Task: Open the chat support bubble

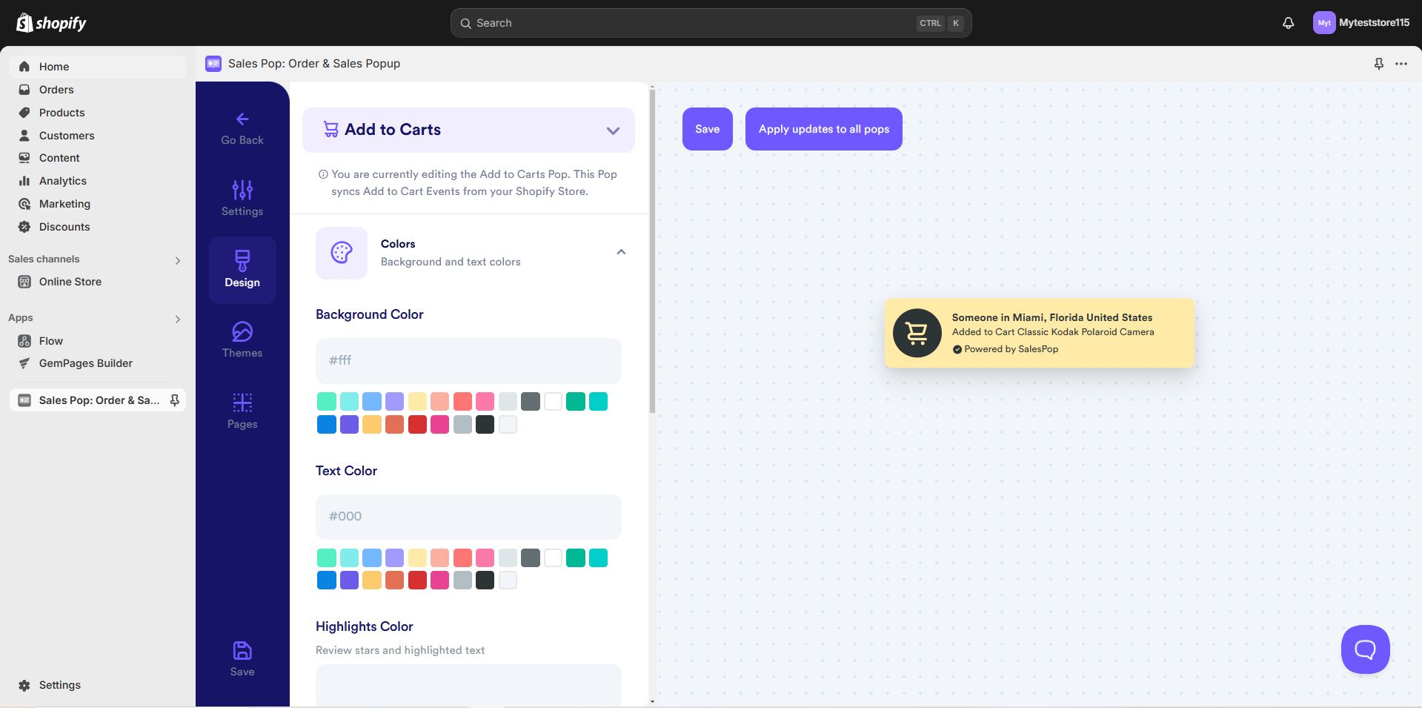Action: click(x=1365, y=649)
